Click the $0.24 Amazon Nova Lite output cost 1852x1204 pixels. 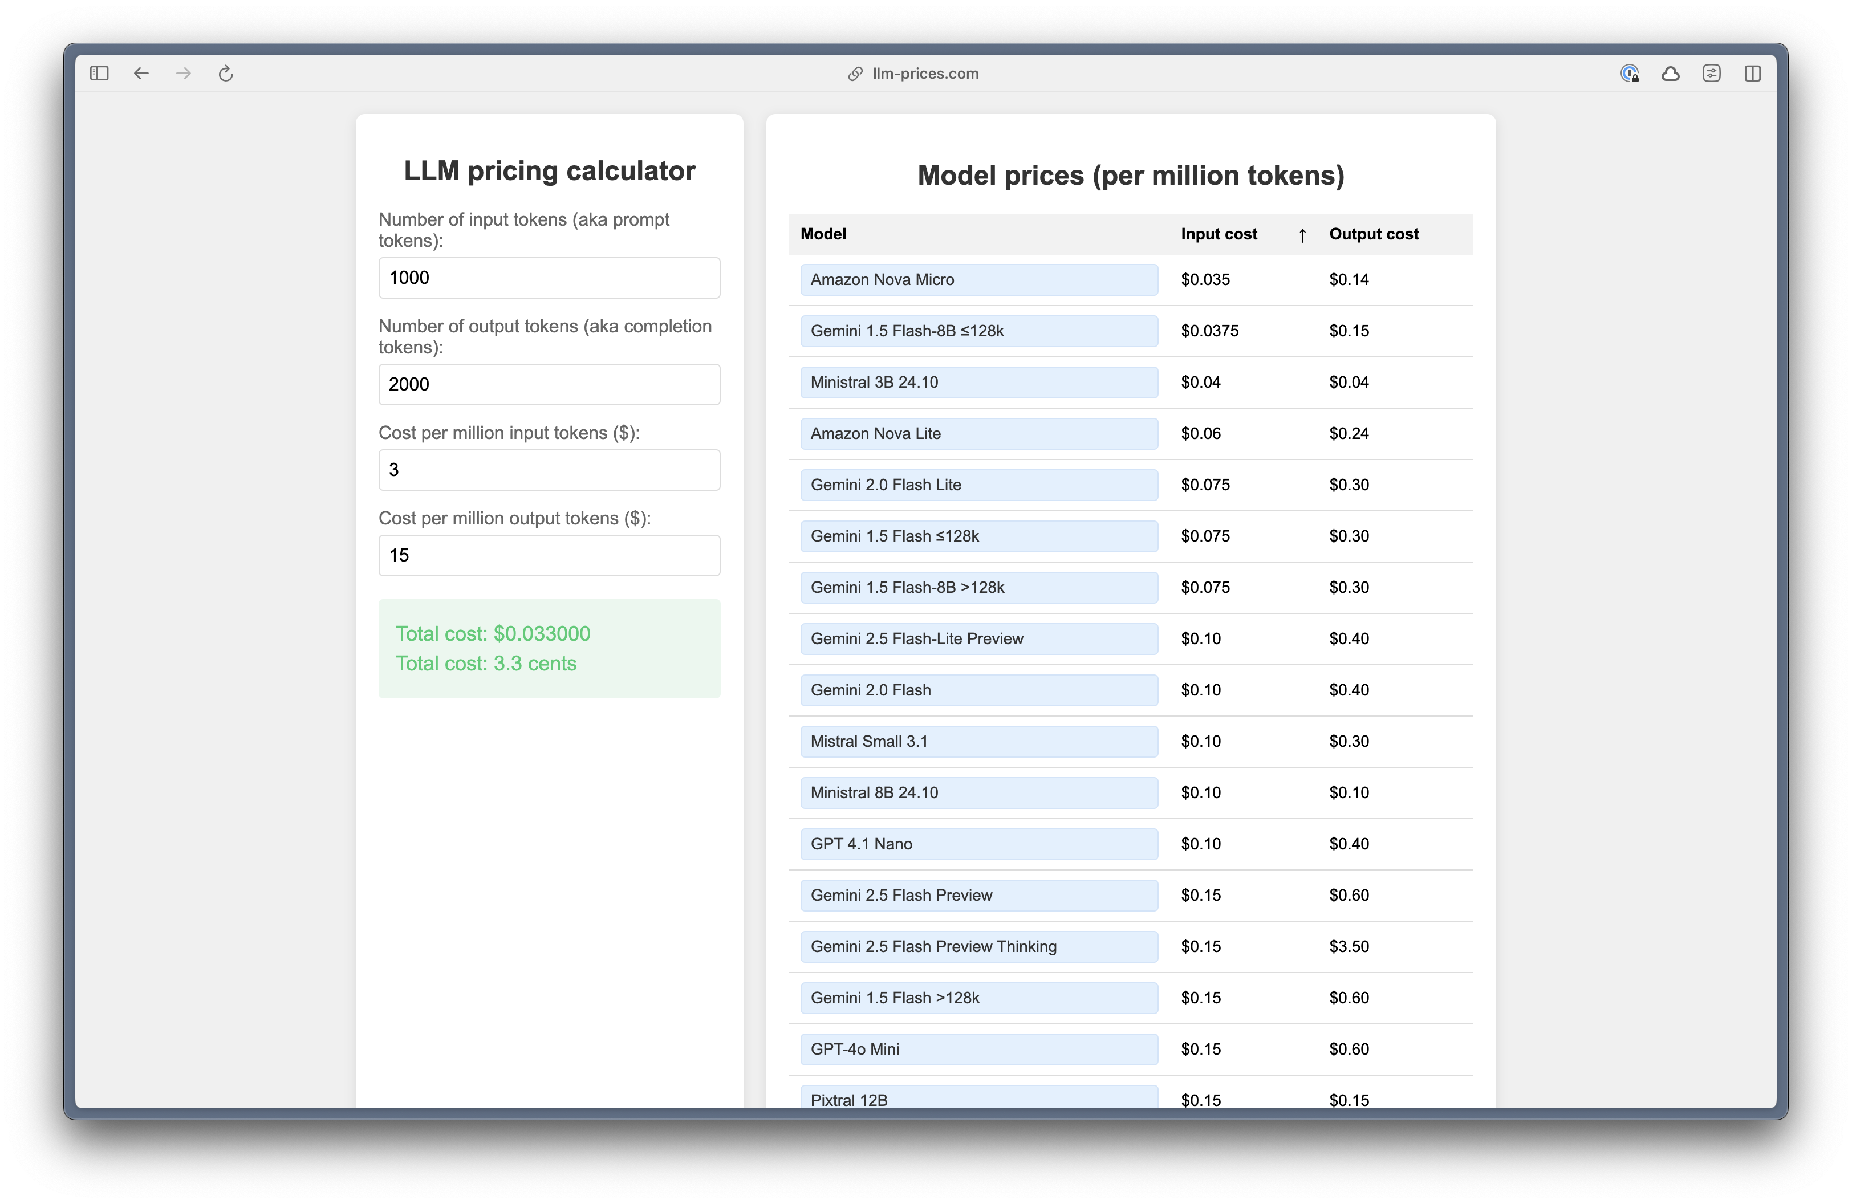point(1349,434)
